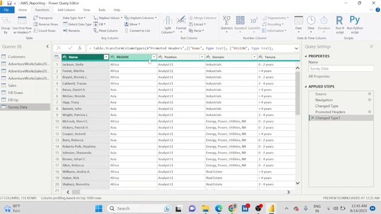Open the File tab
The image size is (381, 214).
coord(7,10)
